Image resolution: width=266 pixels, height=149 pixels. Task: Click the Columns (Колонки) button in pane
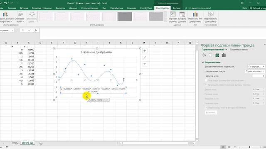[x=211, y=113]
